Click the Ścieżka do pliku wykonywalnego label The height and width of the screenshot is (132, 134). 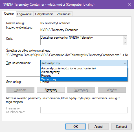pos(29,50)
